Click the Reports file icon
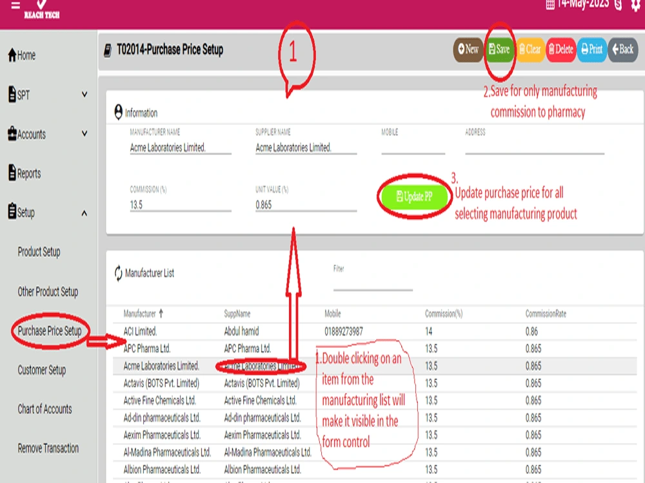Viewport: 645px width, 483px height. pyautogui.click(x=12, y=173)
